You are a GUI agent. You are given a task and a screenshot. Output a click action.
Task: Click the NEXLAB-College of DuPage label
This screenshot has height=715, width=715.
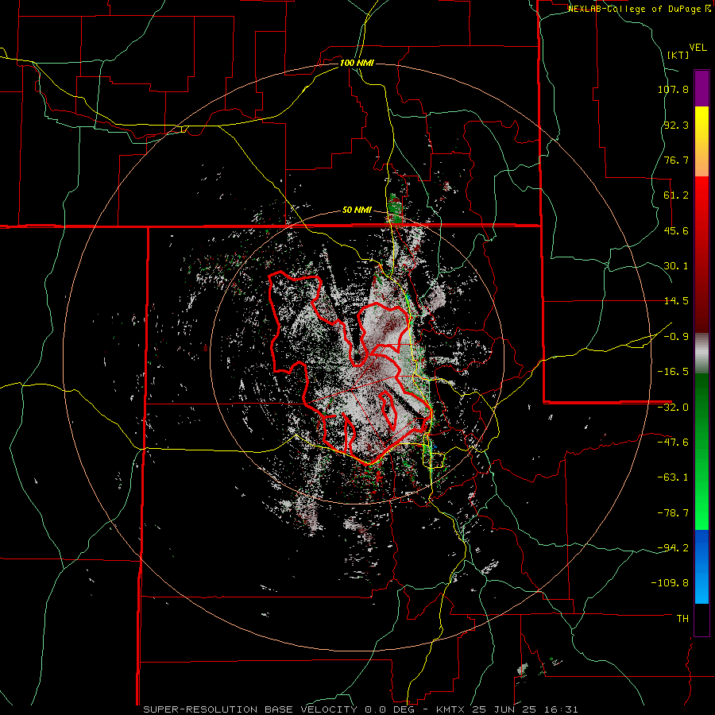638,9
